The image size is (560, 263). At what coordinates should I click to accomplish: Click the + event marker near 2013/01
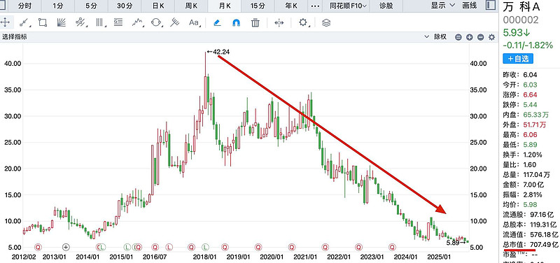pos(66,247)
